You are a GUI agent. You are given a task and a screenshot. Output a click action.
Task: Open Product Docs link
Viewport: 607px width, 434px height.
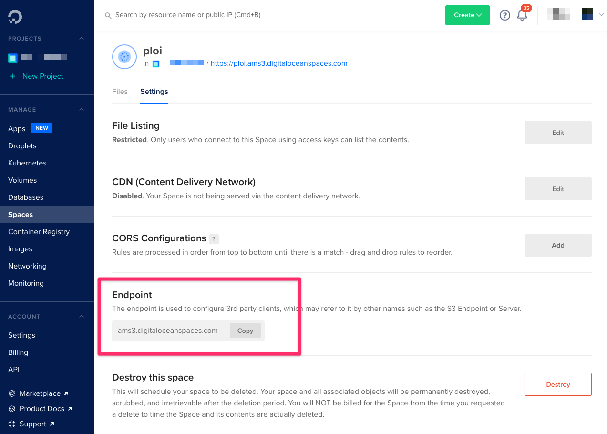click(x=42, y=409)
